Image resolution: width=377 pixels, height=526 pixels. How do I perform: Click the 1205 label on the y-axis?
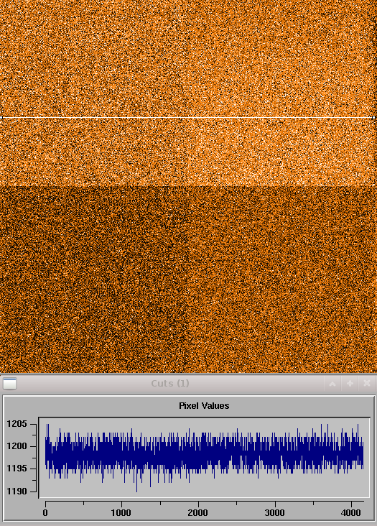(x=17, y=424)
